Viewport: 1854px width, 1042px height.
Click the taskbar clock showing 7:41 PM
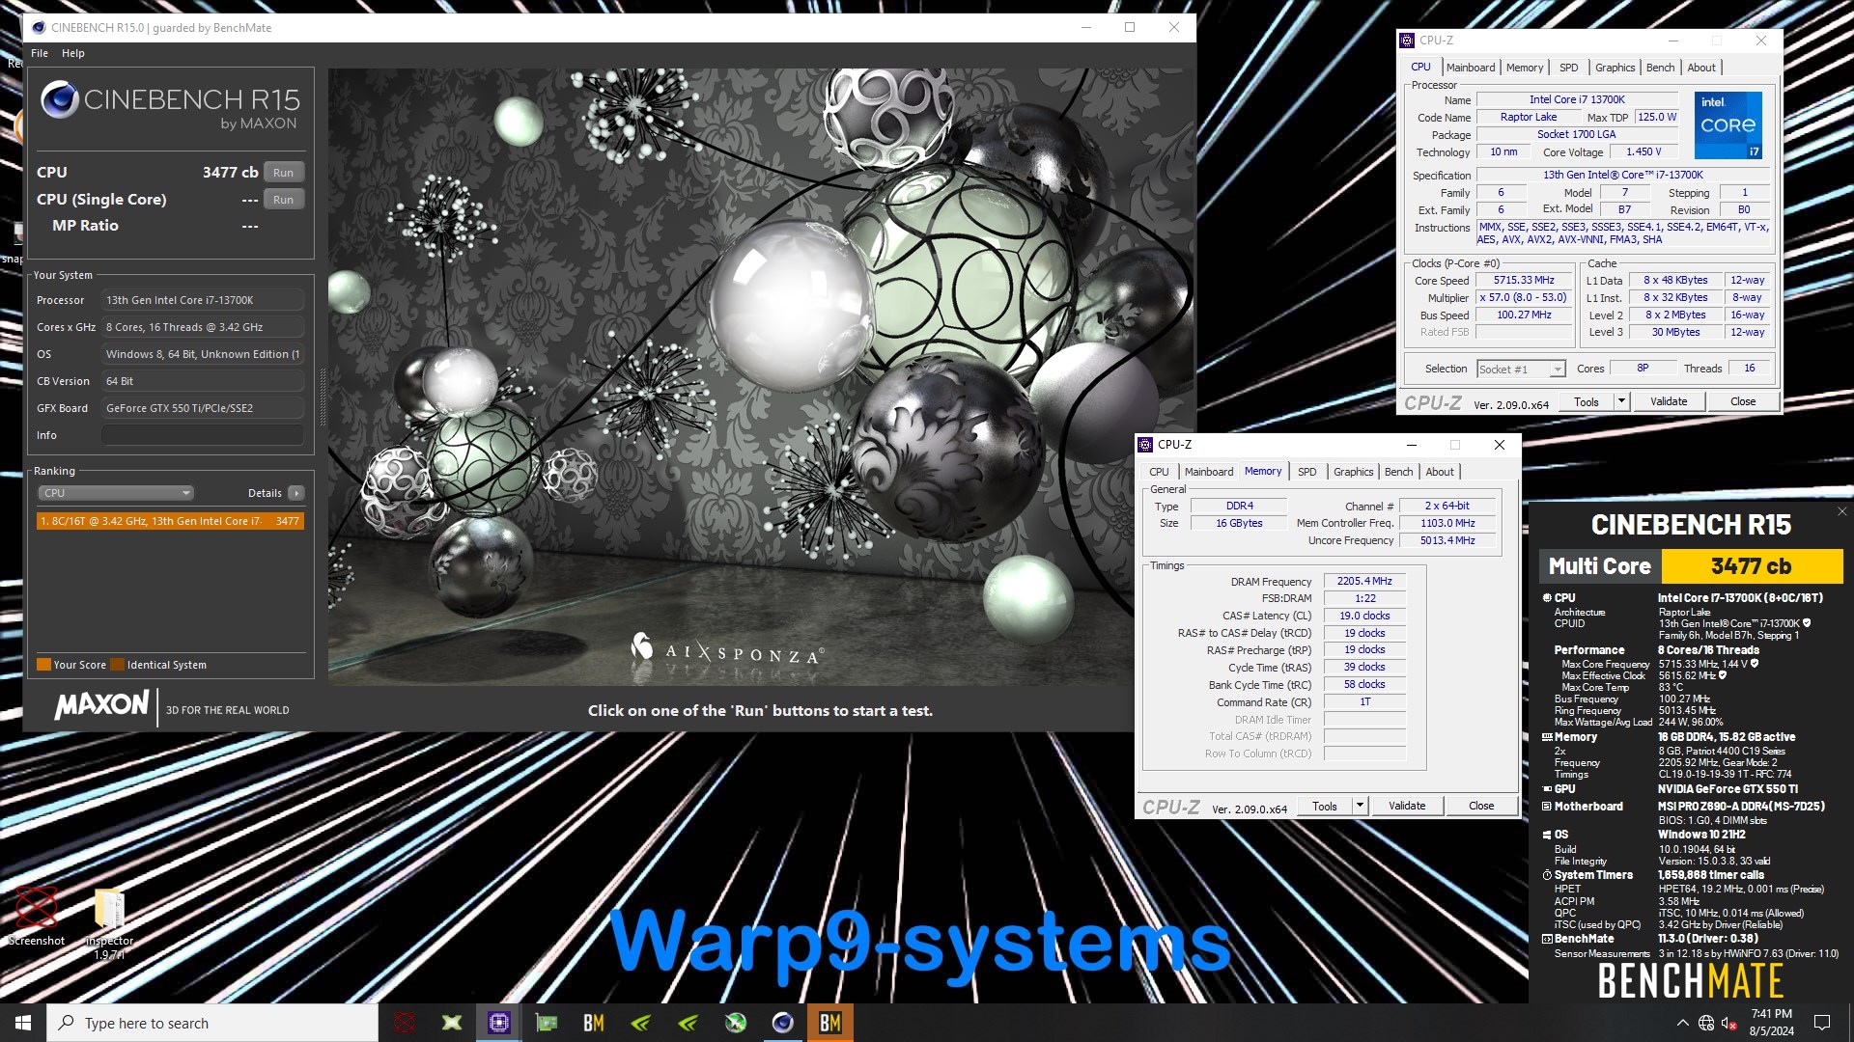click(1772, 1023)
